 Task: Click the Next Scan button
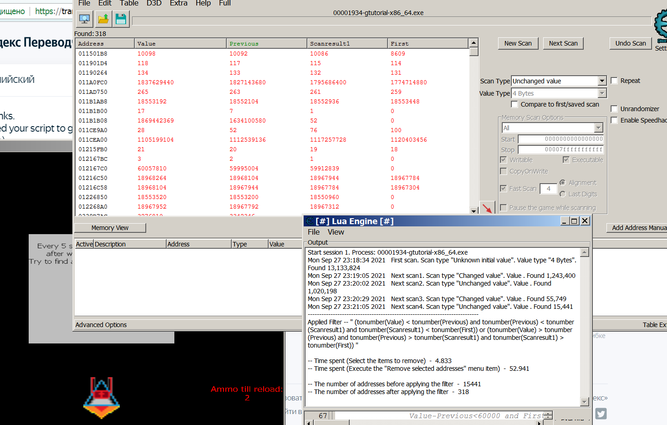(563, 43)
